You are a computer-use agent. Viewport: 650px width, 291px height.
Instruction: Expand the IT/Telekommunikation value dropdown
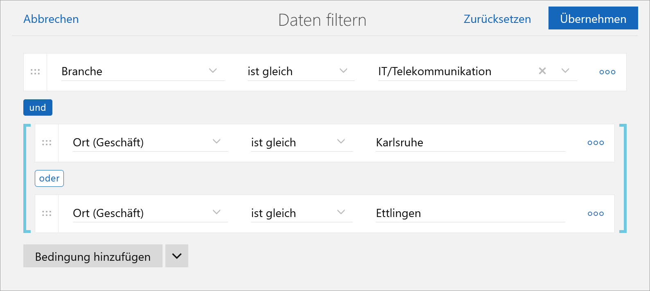(565, 71)
